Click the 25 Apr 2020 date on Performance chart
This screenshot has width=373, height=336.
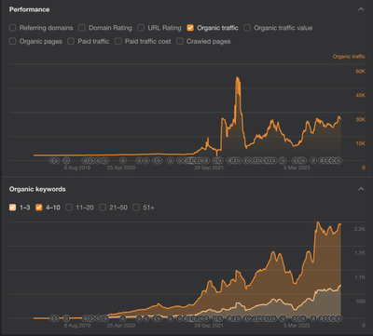(x=121, y=168)
